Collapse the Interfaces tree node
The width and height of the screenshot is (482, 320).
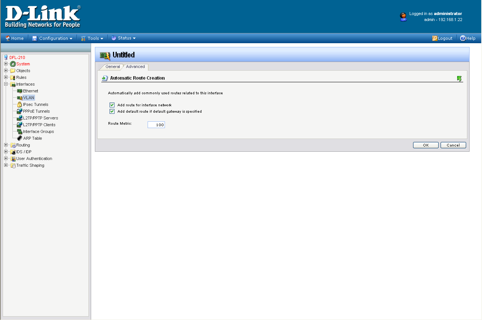coord(6,84)
